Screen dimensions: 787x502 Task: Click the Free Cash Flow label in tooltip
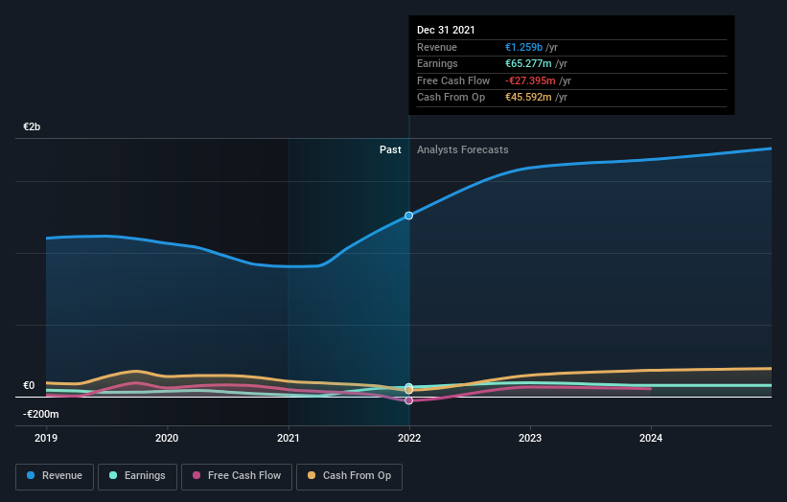click(453, 80)
